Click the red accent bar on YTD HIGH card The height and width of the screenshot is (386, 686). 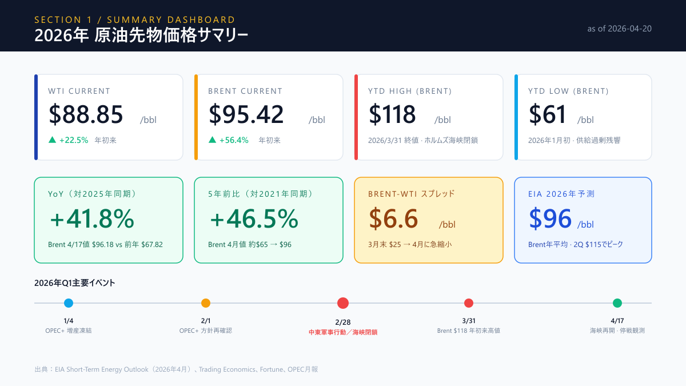356,117
